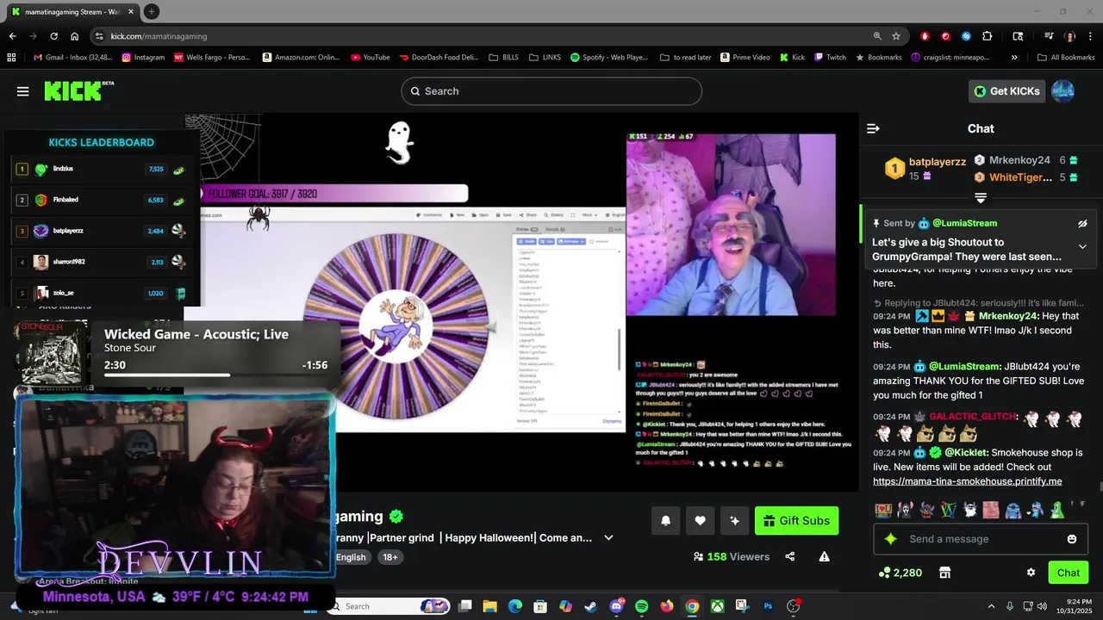Viewport: 1103px width, 620px height.
Task: Open Steam from the Windows taskbar
Action: pyautogui.click(x=590, y=606)
